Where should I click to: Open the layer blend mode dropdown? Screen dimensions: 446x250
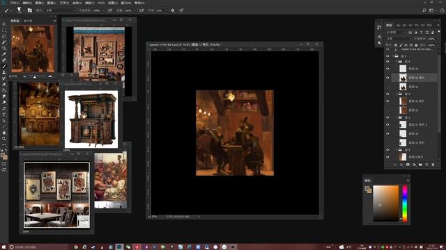click(x=399, y=39)
